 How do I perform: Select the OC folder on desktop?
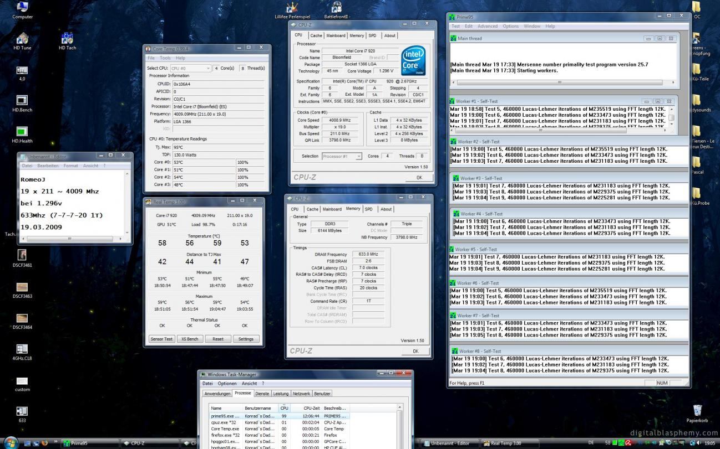(x=697, y=10)
